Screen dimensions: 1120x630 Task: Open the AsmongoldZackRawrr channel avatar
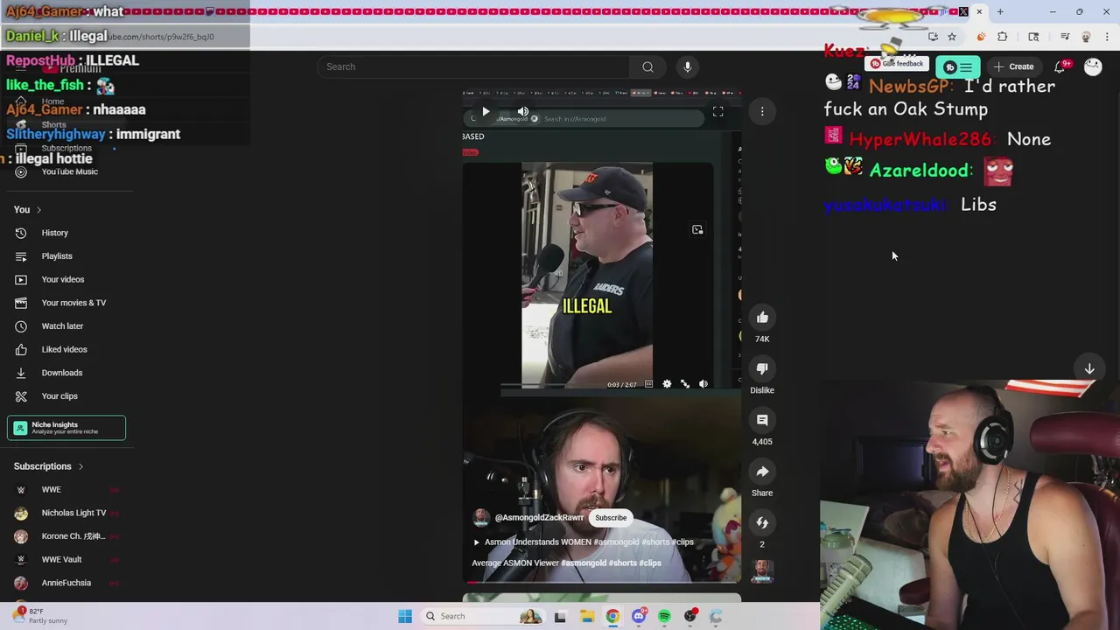tap(481, 518)
